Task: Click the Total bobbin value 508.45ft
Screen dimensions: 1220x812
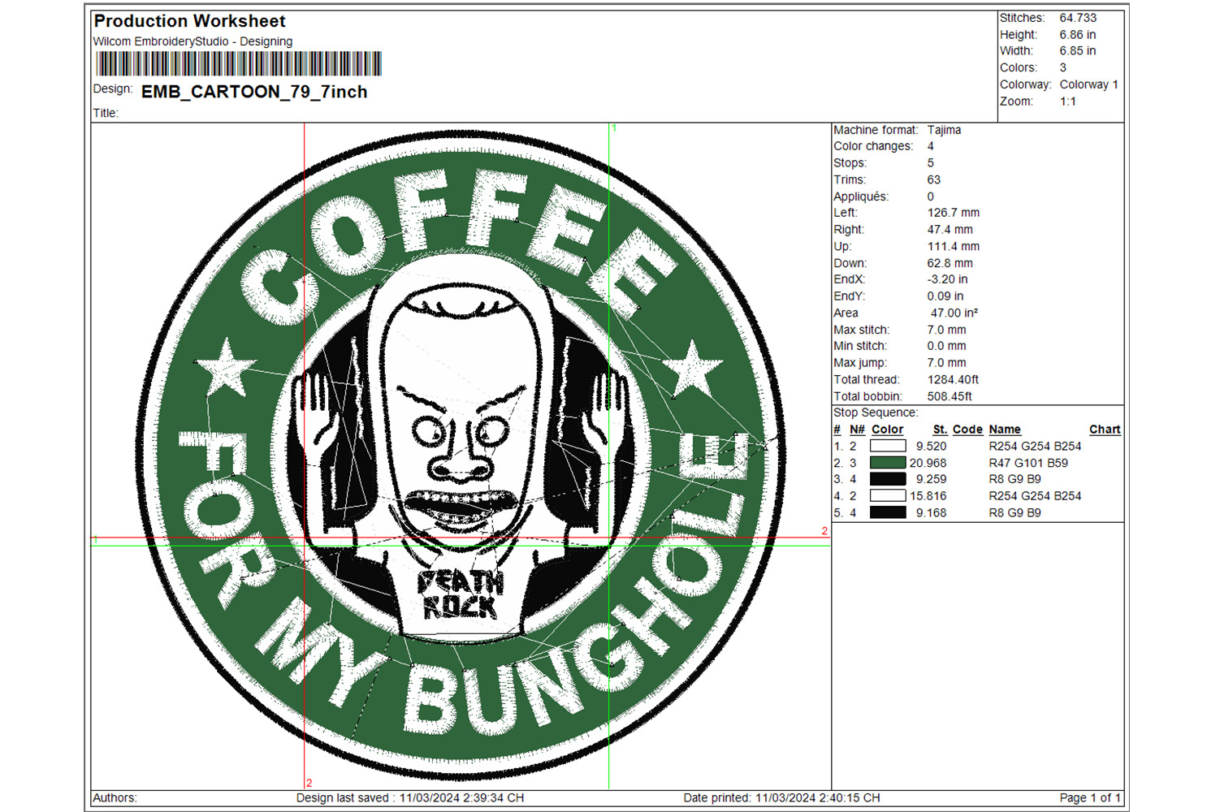Action: (x=950, y=396)
